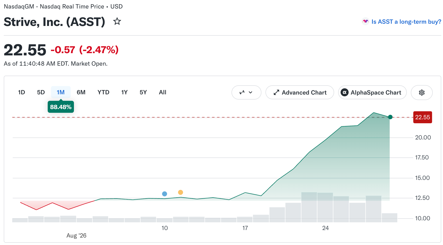Select the 5D range tab

point(41,92)
